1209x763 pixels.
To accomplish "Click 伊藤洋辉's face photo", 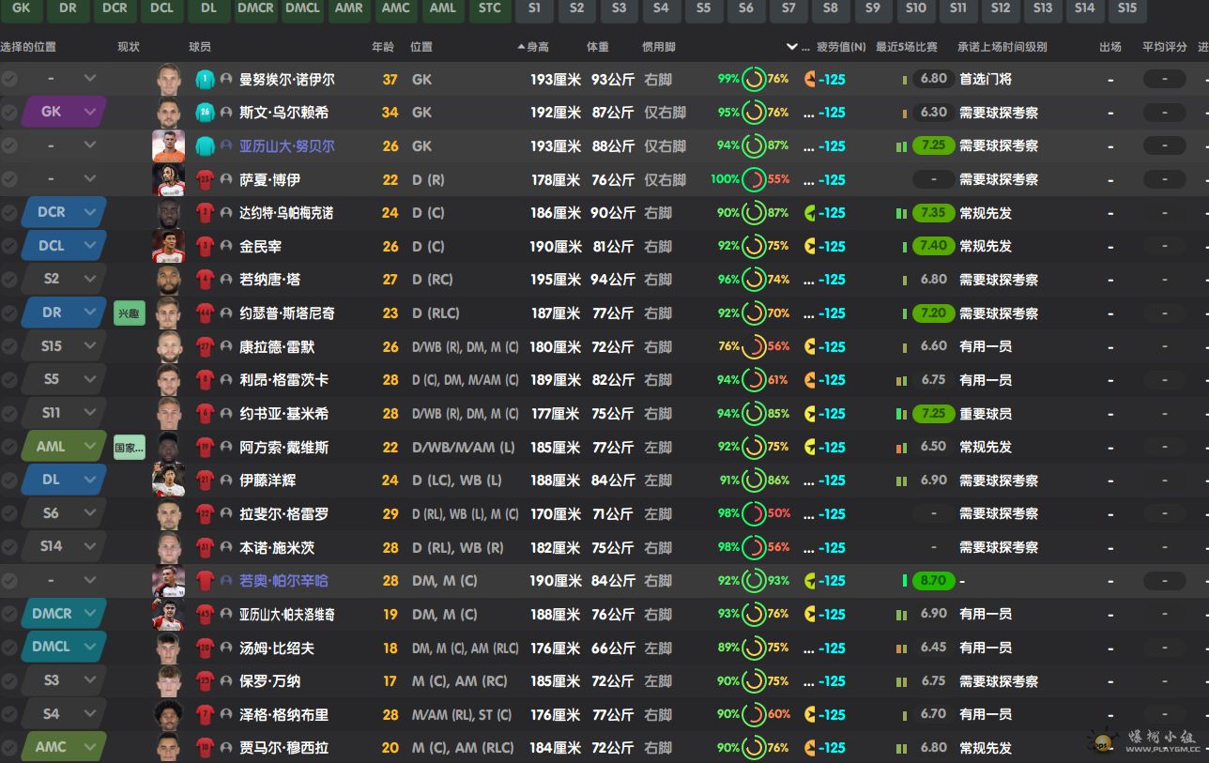I will (x=169, y=481).
